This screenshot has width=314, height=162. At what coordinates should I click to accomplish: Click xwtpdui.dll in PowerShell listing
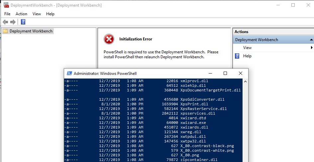click(x=193, y=136)
